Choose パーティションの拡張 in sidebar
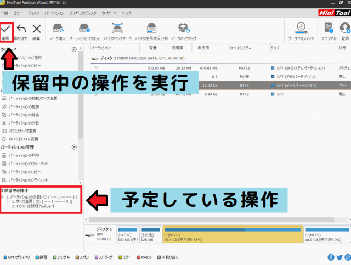 pos(21,106)
